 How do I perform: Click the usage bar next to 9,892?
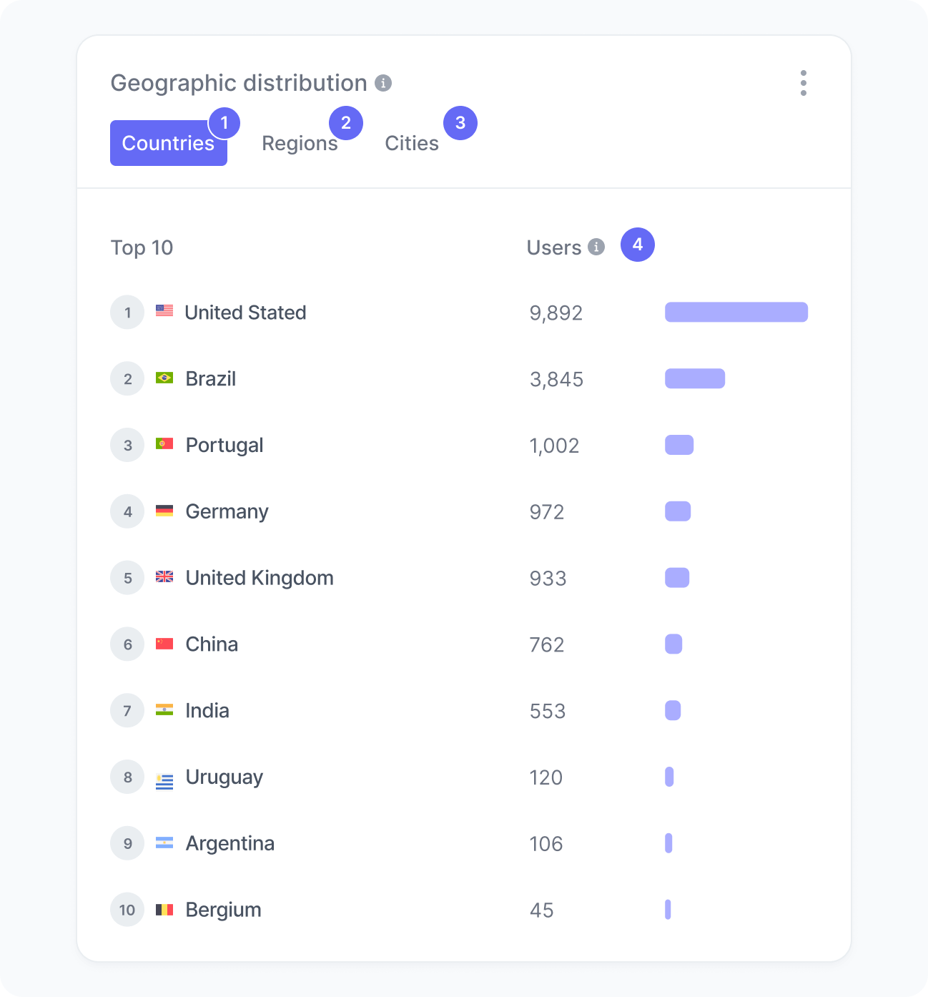pyautogui.click(x=735, y=312)
